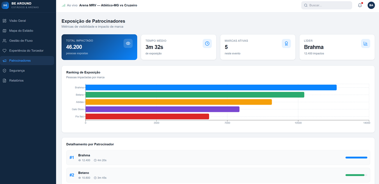Viewport: 379px width, 184px height.
Task: Open the BA user avatar
Action: 371,5
